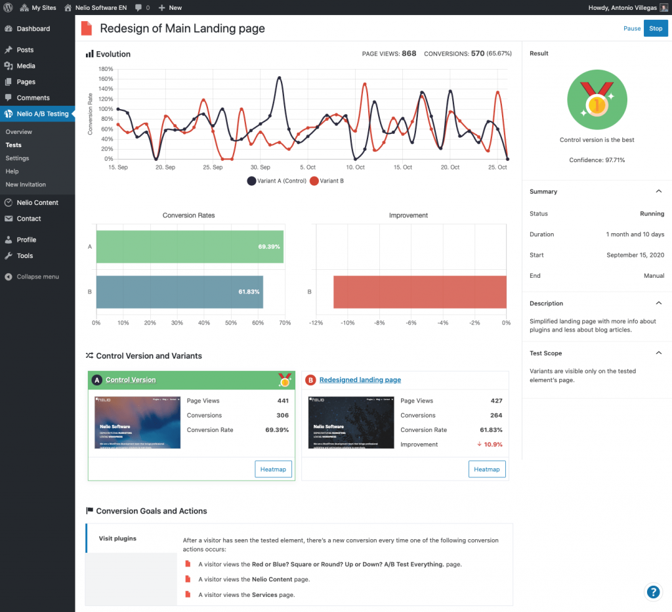Click the down arrow by 10.9% improvement
The image size is (672, 612).
(x=479, y=445)
